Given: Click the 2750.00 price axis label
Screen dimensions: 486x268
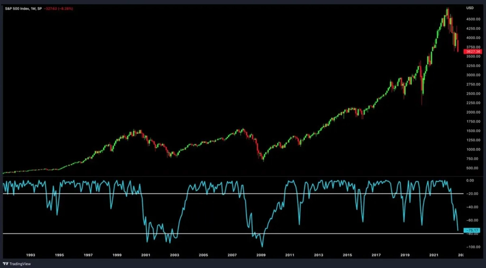Looking at the screenshot, I should (473, 84).
